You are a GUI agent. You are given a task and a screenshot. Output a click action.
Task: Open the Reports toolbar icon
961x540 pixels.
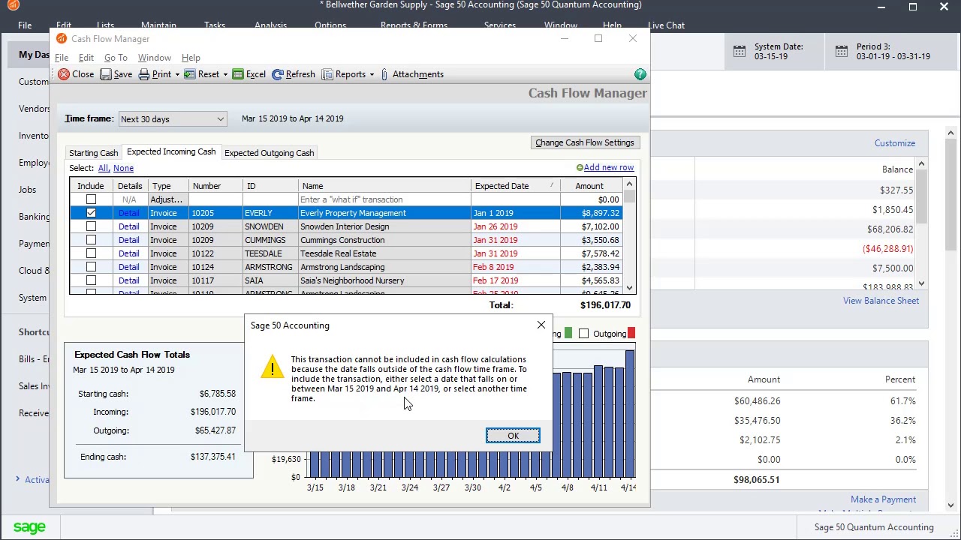pos(327,74)
